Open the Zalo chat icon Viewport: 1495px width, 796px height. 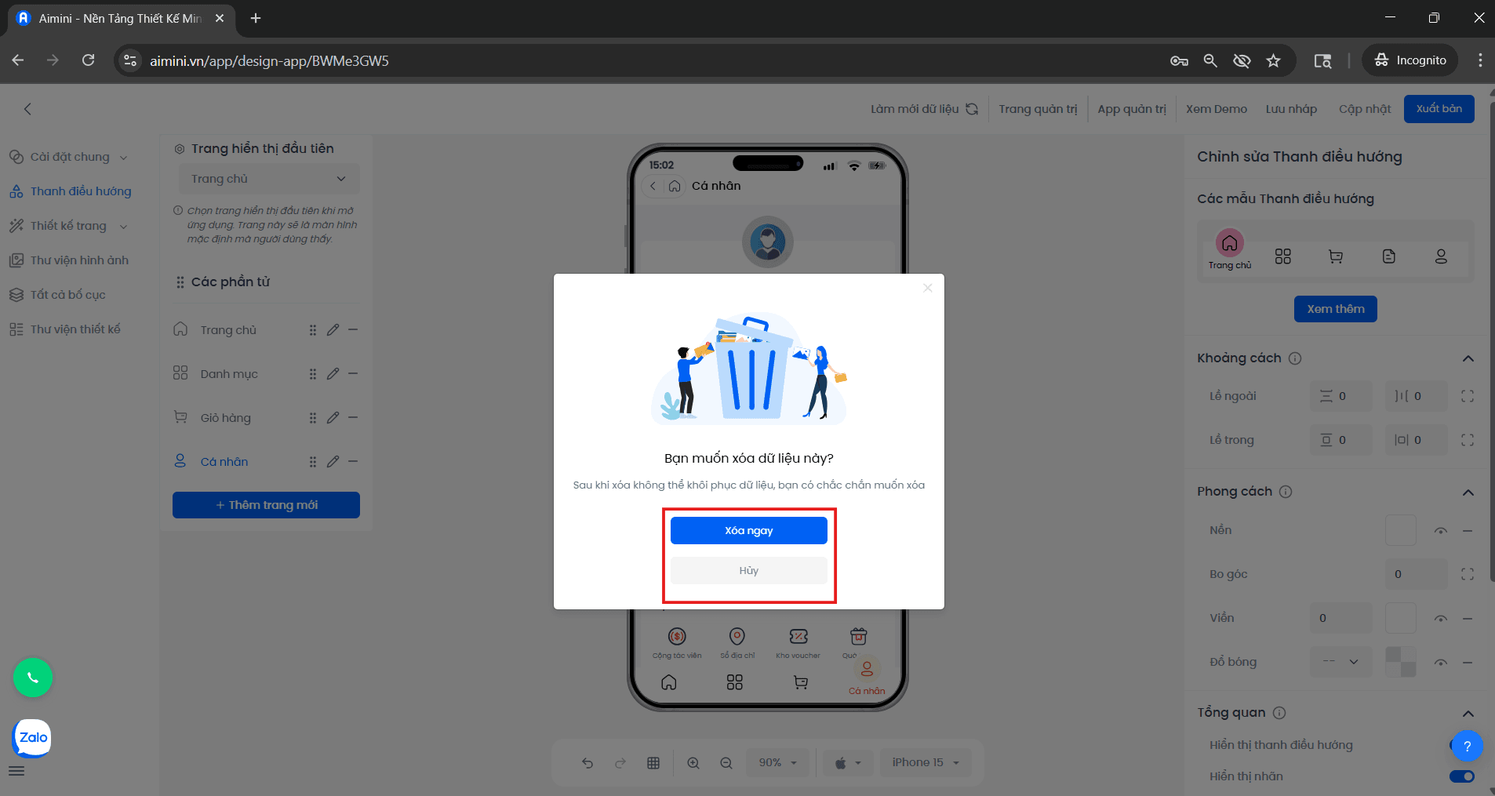(33, 738)
